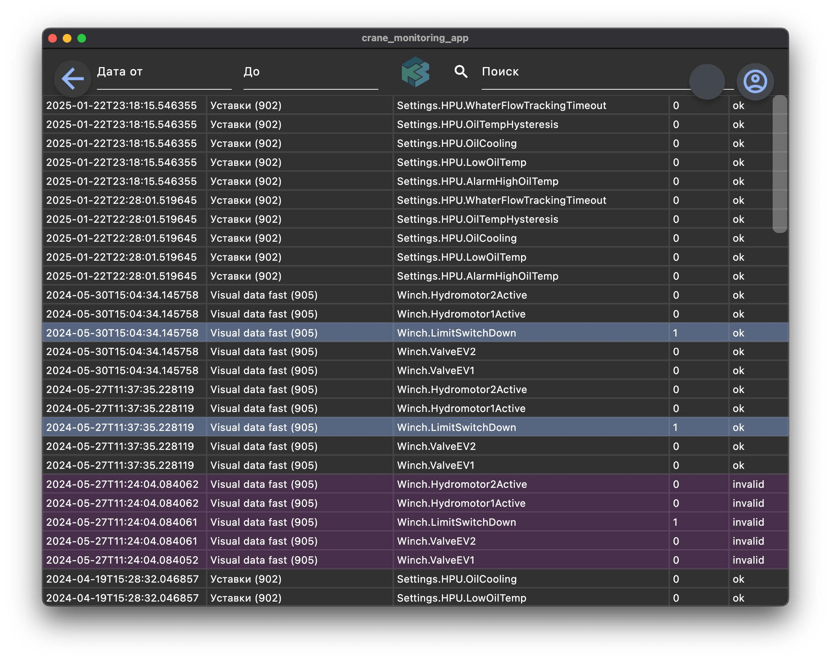The height and width of the screenshot is (661, 831).
Task: Click Settings.HPU.LowOilTemp at 22:28:01
Action: (x=461, y=257)
